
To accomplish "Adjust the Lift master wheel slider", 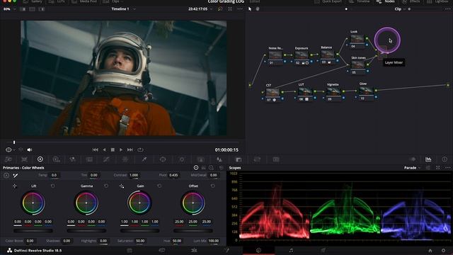I will coord(33,231).
